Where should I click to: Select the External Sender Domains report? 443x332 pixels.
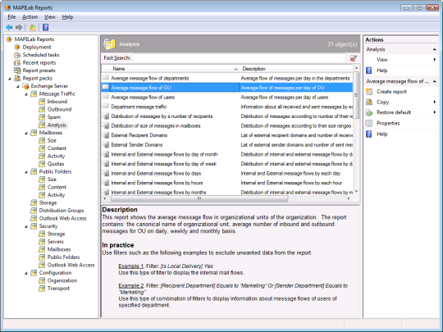click(x=137, y=145)
